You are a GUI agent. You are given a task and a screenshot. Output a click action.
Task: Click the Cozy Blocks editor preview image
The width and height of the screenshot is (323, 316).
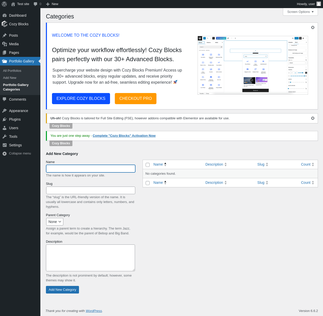point(253,65)
